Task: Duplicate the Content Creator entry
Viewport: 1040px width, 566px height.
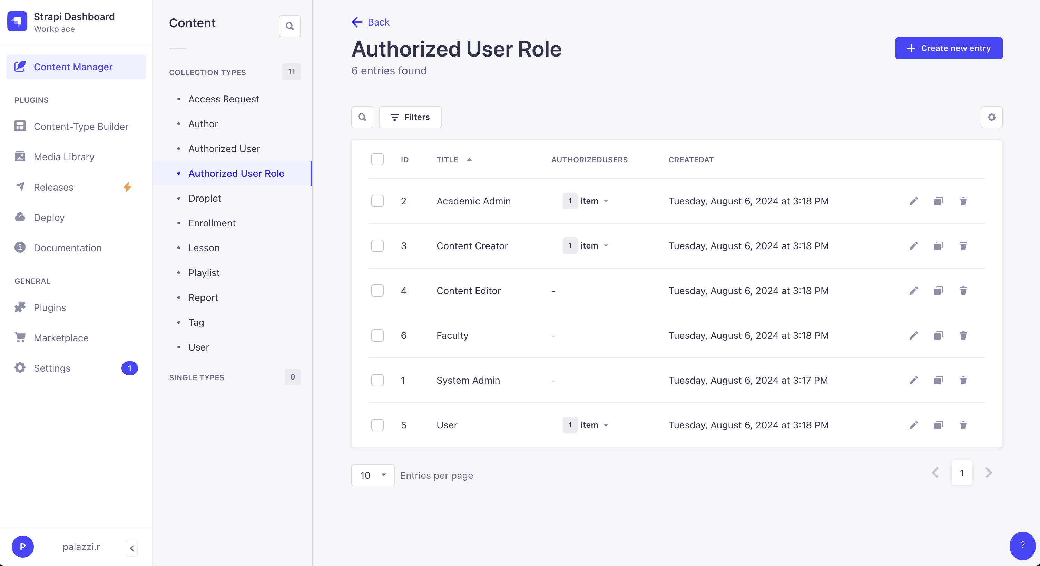Action: (938, 246)
